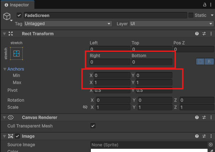
Task: Click the GameObject cube icon selector
Action: [7, 17]
